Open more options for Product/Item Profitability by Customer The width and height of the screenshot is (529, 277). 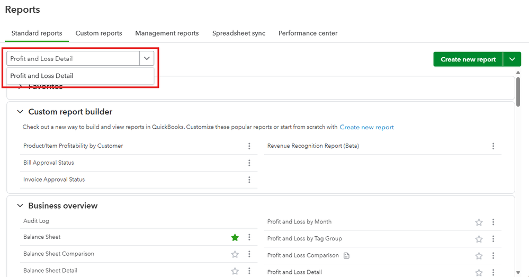(x=249, y=146)
